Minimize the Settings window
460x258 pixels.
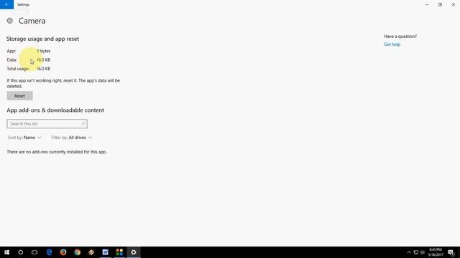[x=427, y=5]
